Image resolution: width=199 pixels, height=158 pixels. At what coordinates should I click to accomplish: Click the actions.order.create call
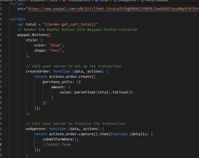click(70, 77)
